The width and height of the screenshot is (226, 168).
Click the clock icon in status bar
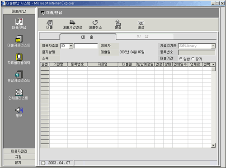pos(43,163)
